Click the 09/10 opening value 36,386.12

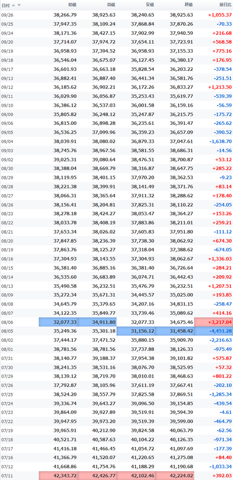click(x=65, y=105)
